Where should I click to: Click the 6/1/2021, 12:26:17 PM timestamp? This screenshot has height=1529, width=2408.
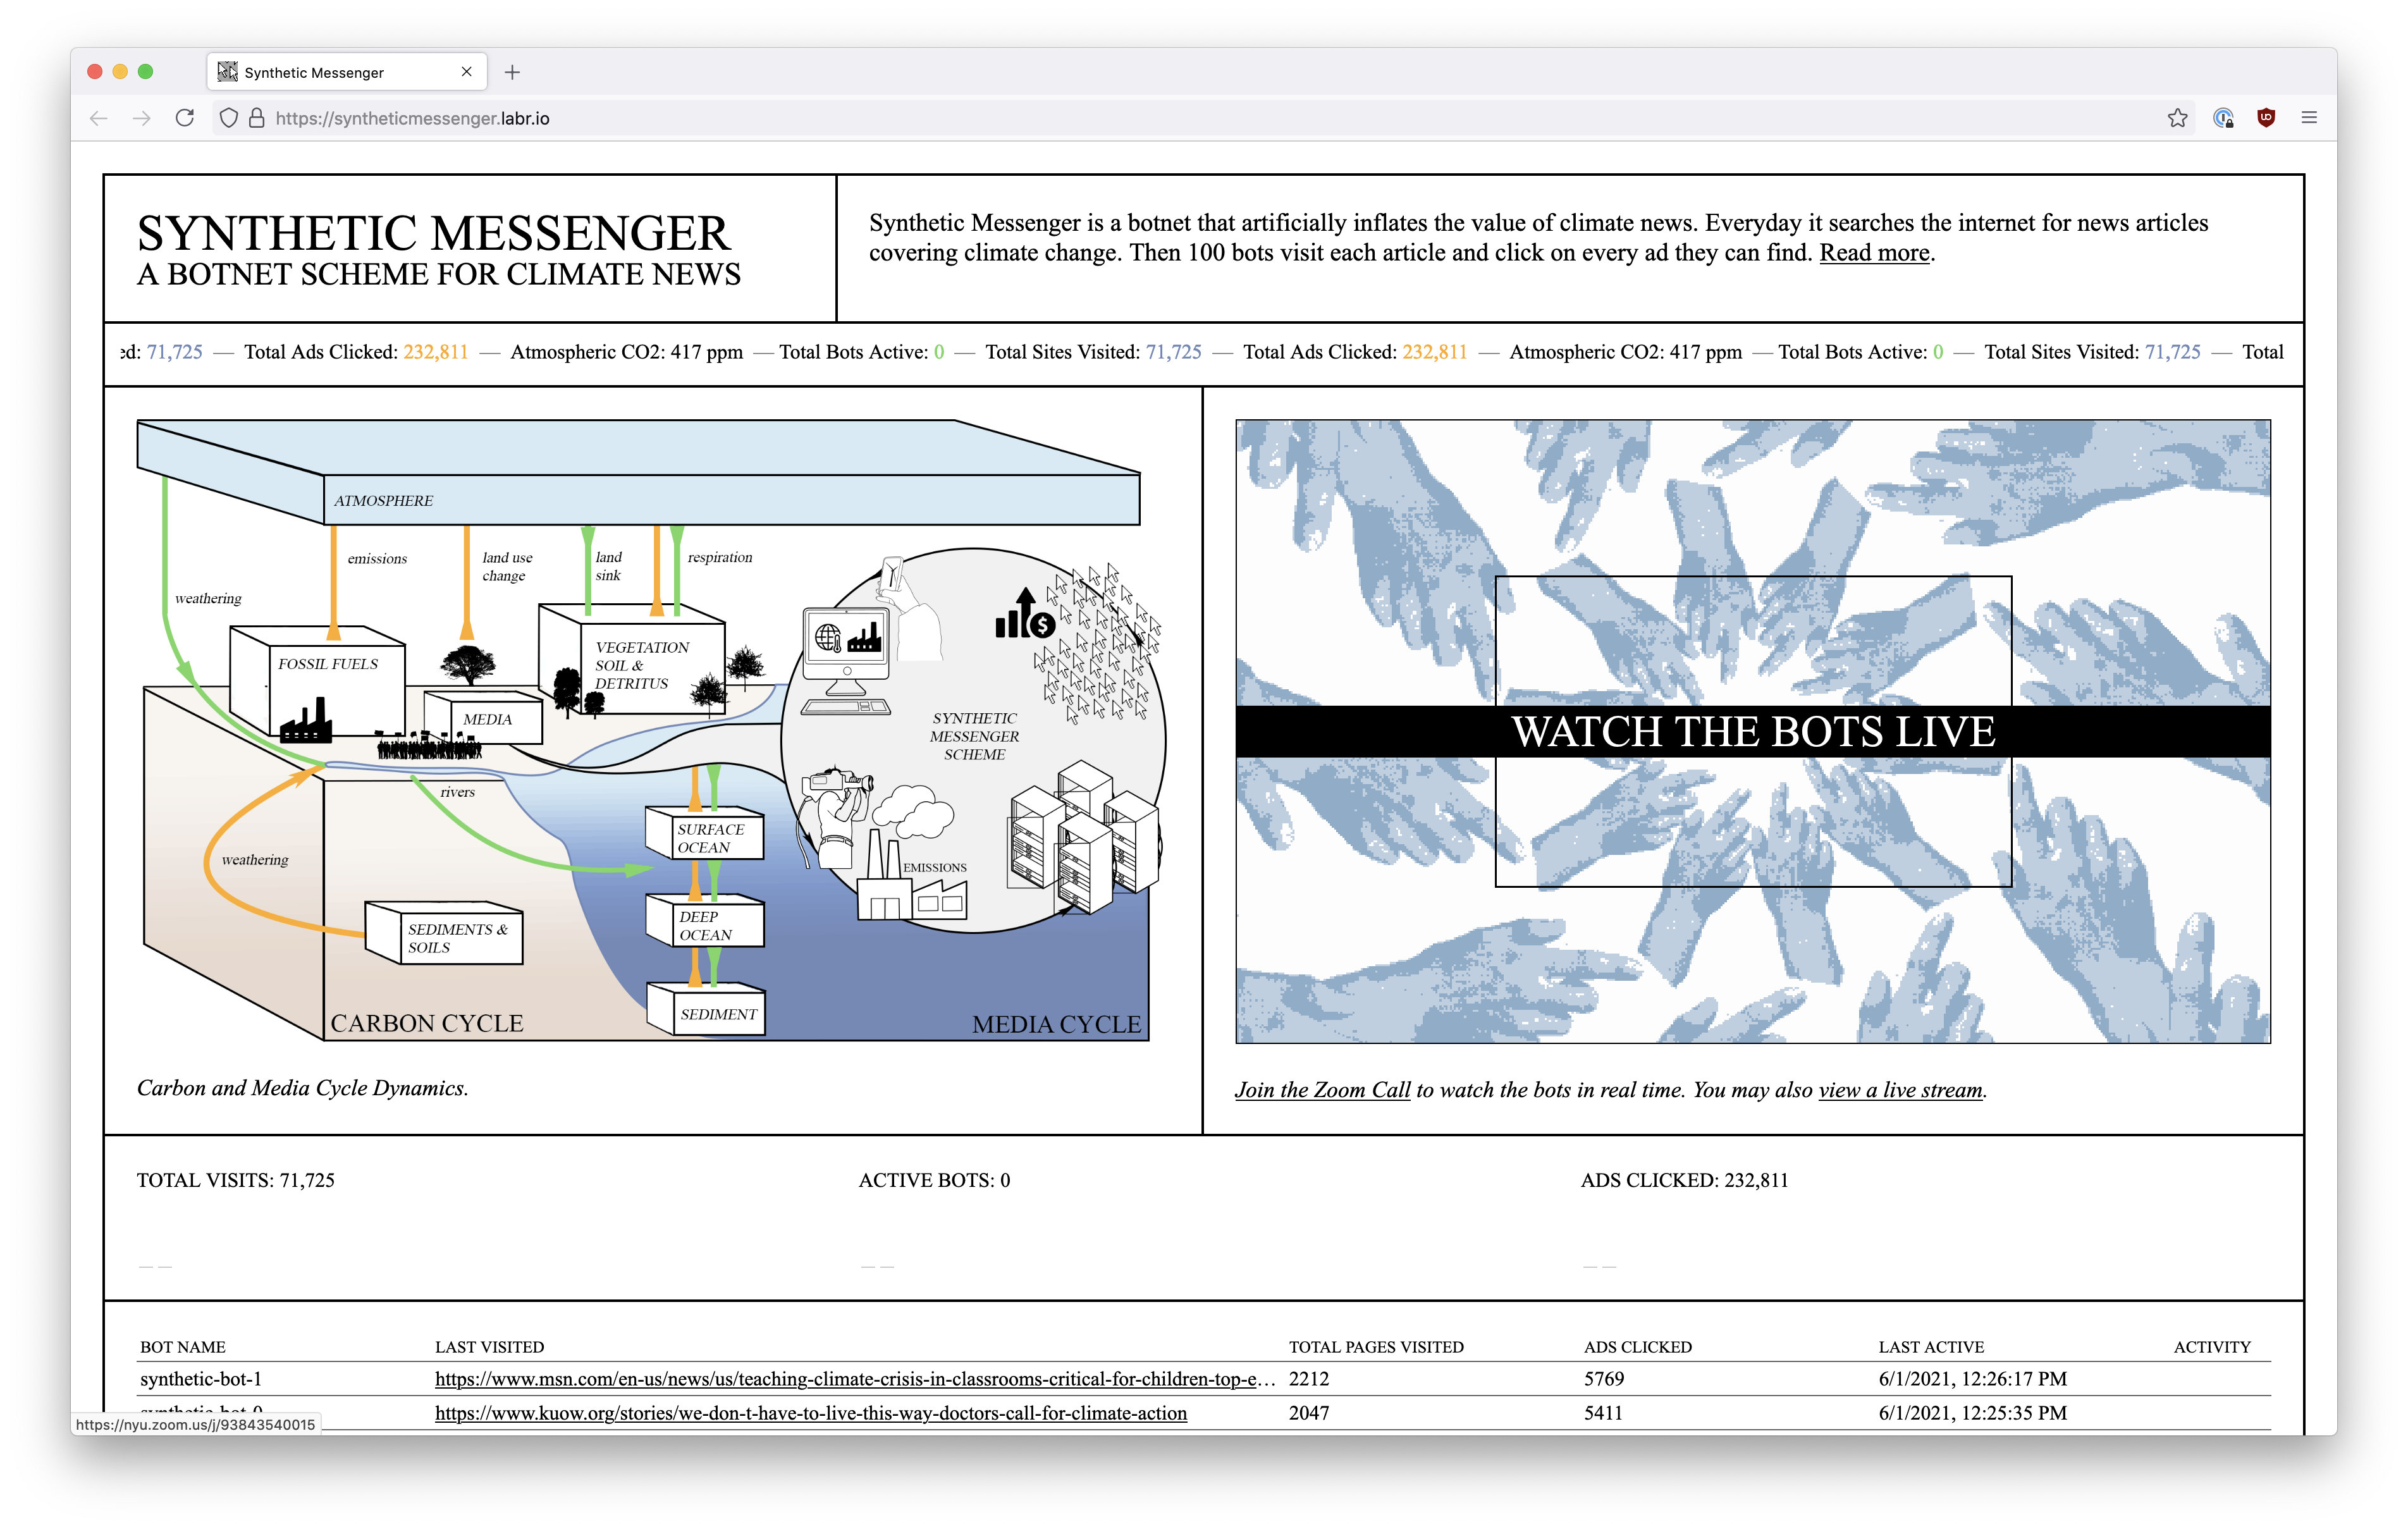[1972, 1379]
